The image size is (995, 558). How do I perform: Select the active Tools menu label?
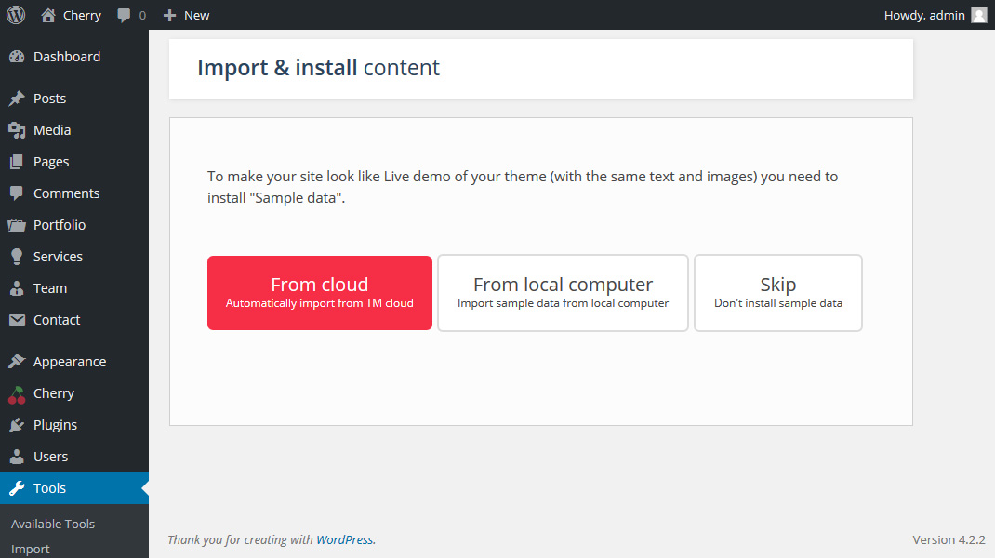pos(49,488)
